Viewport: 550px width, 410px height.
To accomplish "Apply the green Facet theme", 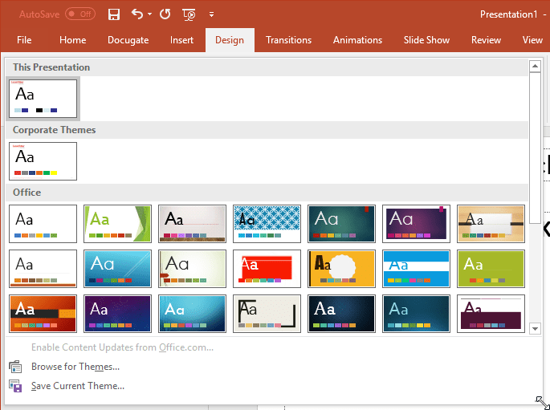I will tap(117, 224).
